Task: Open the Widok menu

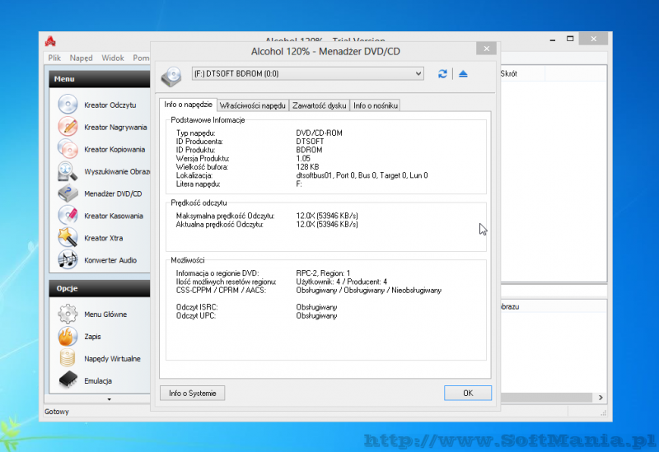Action: (x=113, y=58)
